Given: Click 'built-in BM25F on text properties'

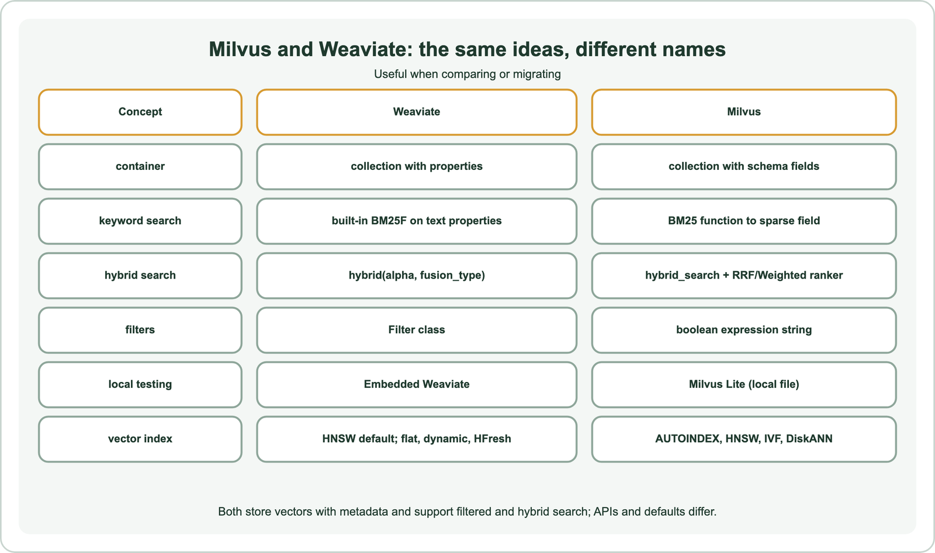Looking at the screenshot, I should [417, 221].
